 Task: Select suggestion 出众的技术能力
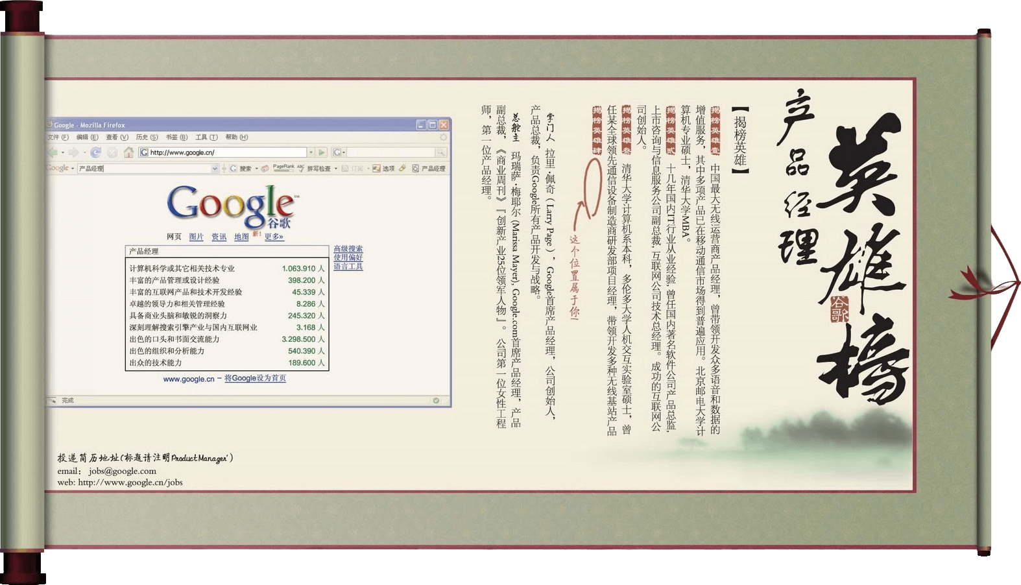(227, 363)
